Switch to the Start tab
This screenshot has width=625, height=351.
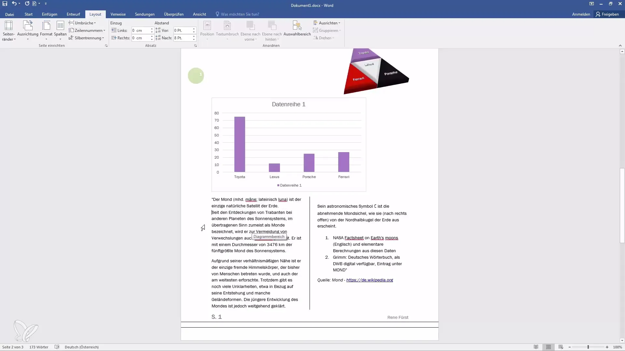point(29,14)
